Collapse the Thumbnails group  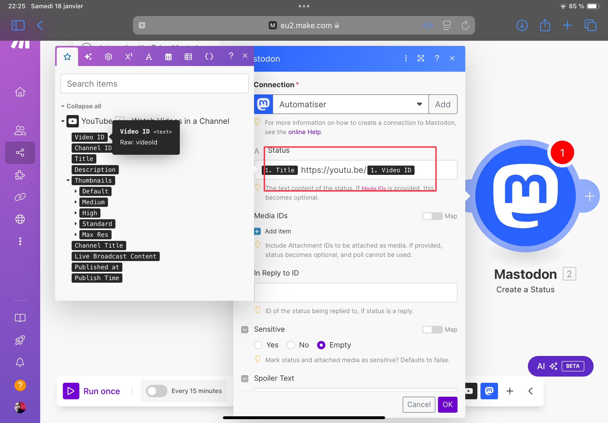[x=68, y=180]
